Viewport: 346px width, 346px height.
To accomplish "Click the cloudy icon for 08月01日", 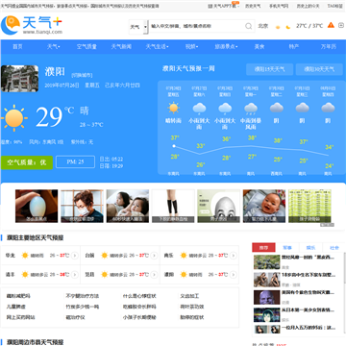I will point(328,108).
